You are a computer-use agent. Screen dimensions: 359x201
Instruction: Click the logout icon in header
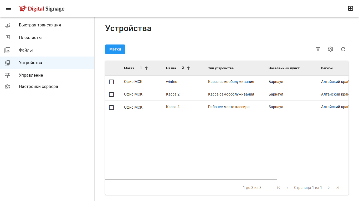350,8
